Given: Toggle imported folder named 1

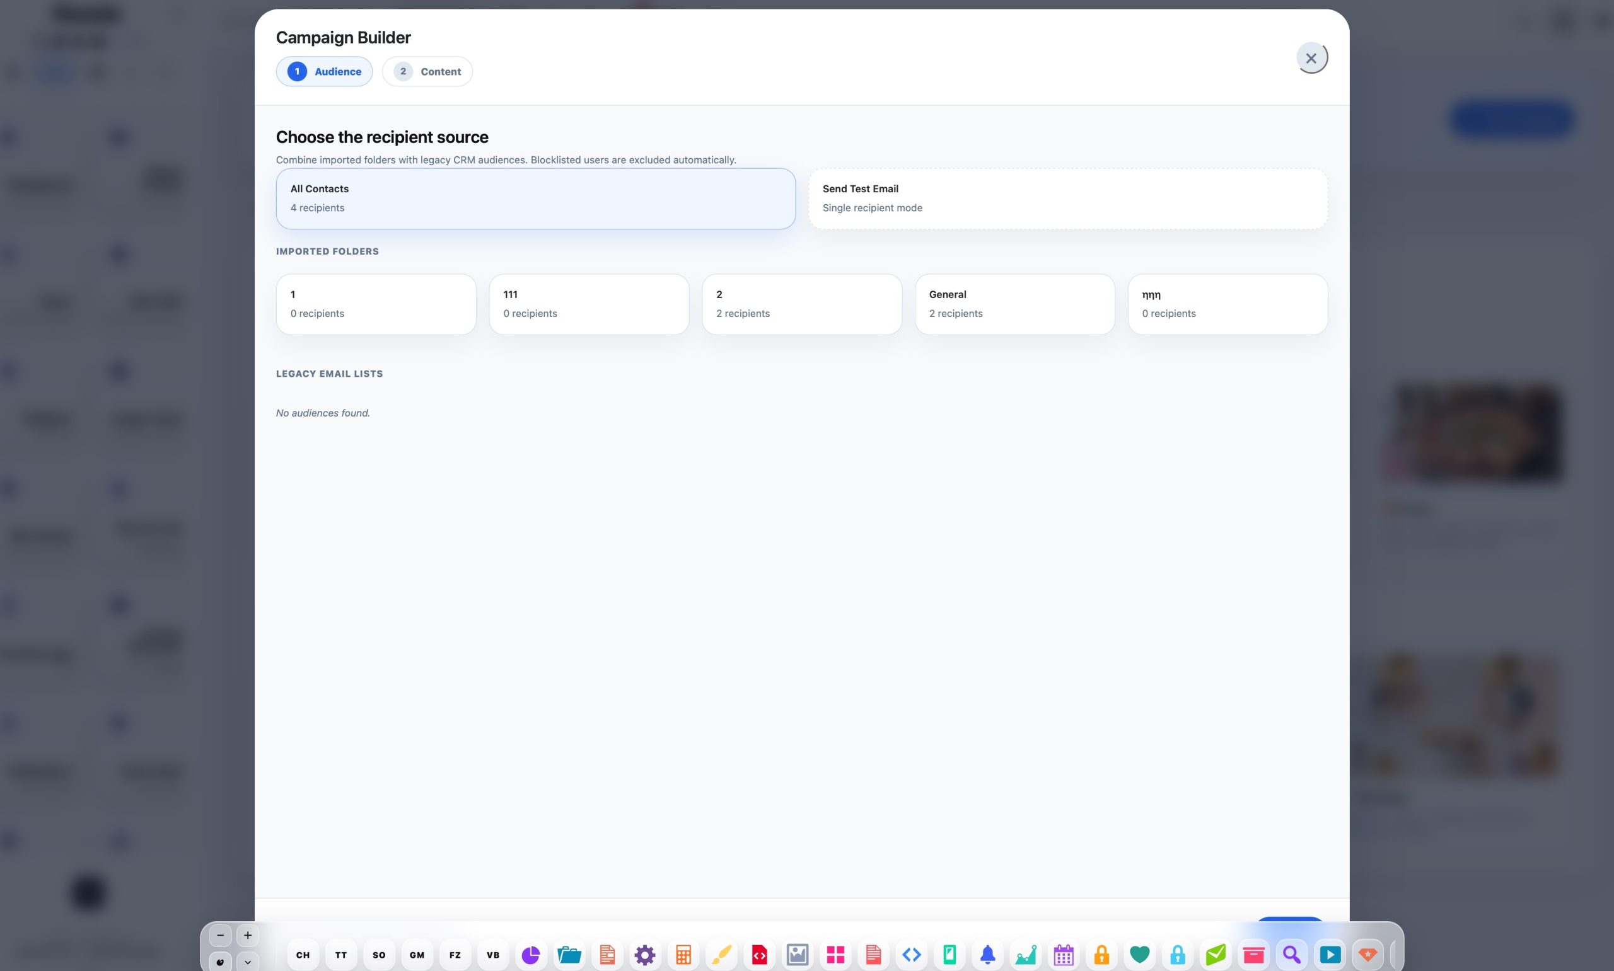Looking at the screenshot, I should pos(376,304).
